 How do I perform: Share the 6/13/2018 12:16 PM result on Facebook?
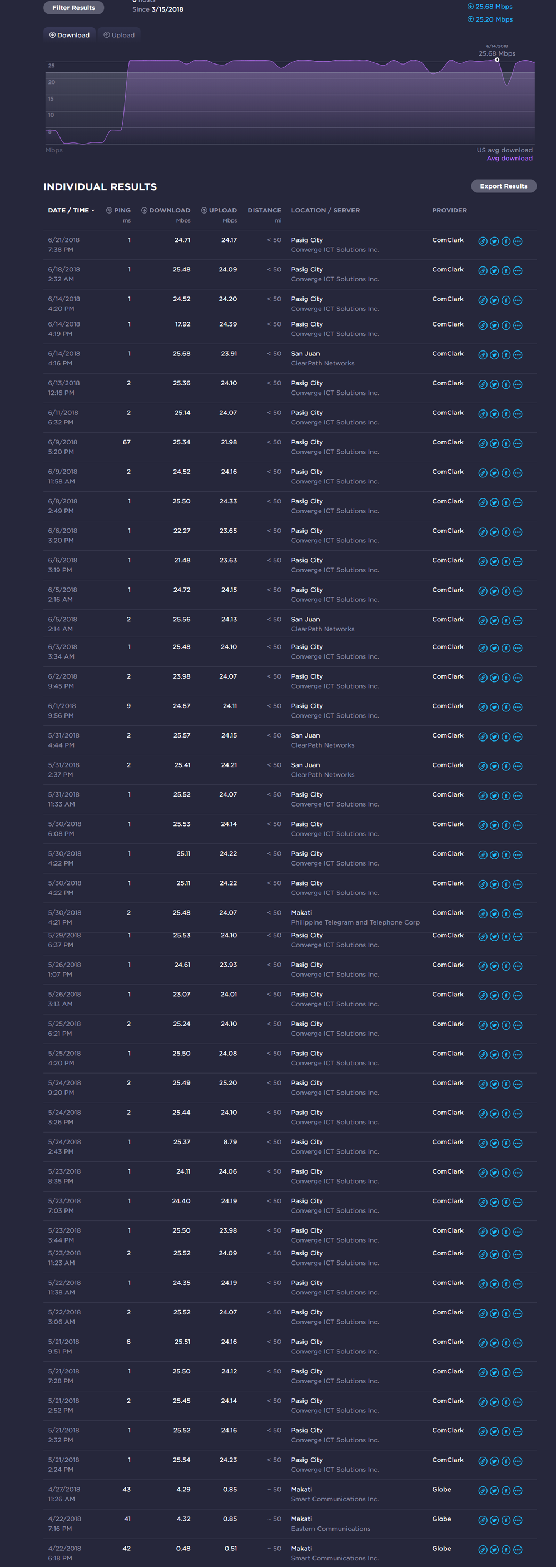pyautogui.click(x=505, y=384)
